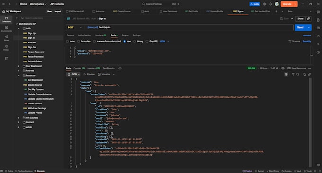Open the Workspaces dropdown
322x173 pixels.
tap(38, 4)
